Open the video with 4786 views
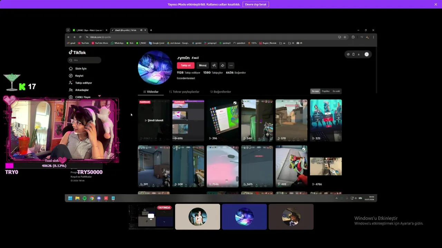This screenshot has width=442, height=248. [326, 166]
